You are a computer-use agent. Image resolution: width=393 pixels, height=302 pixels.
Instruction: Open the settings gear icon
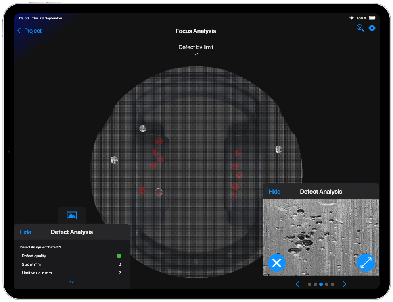(372, 28)
